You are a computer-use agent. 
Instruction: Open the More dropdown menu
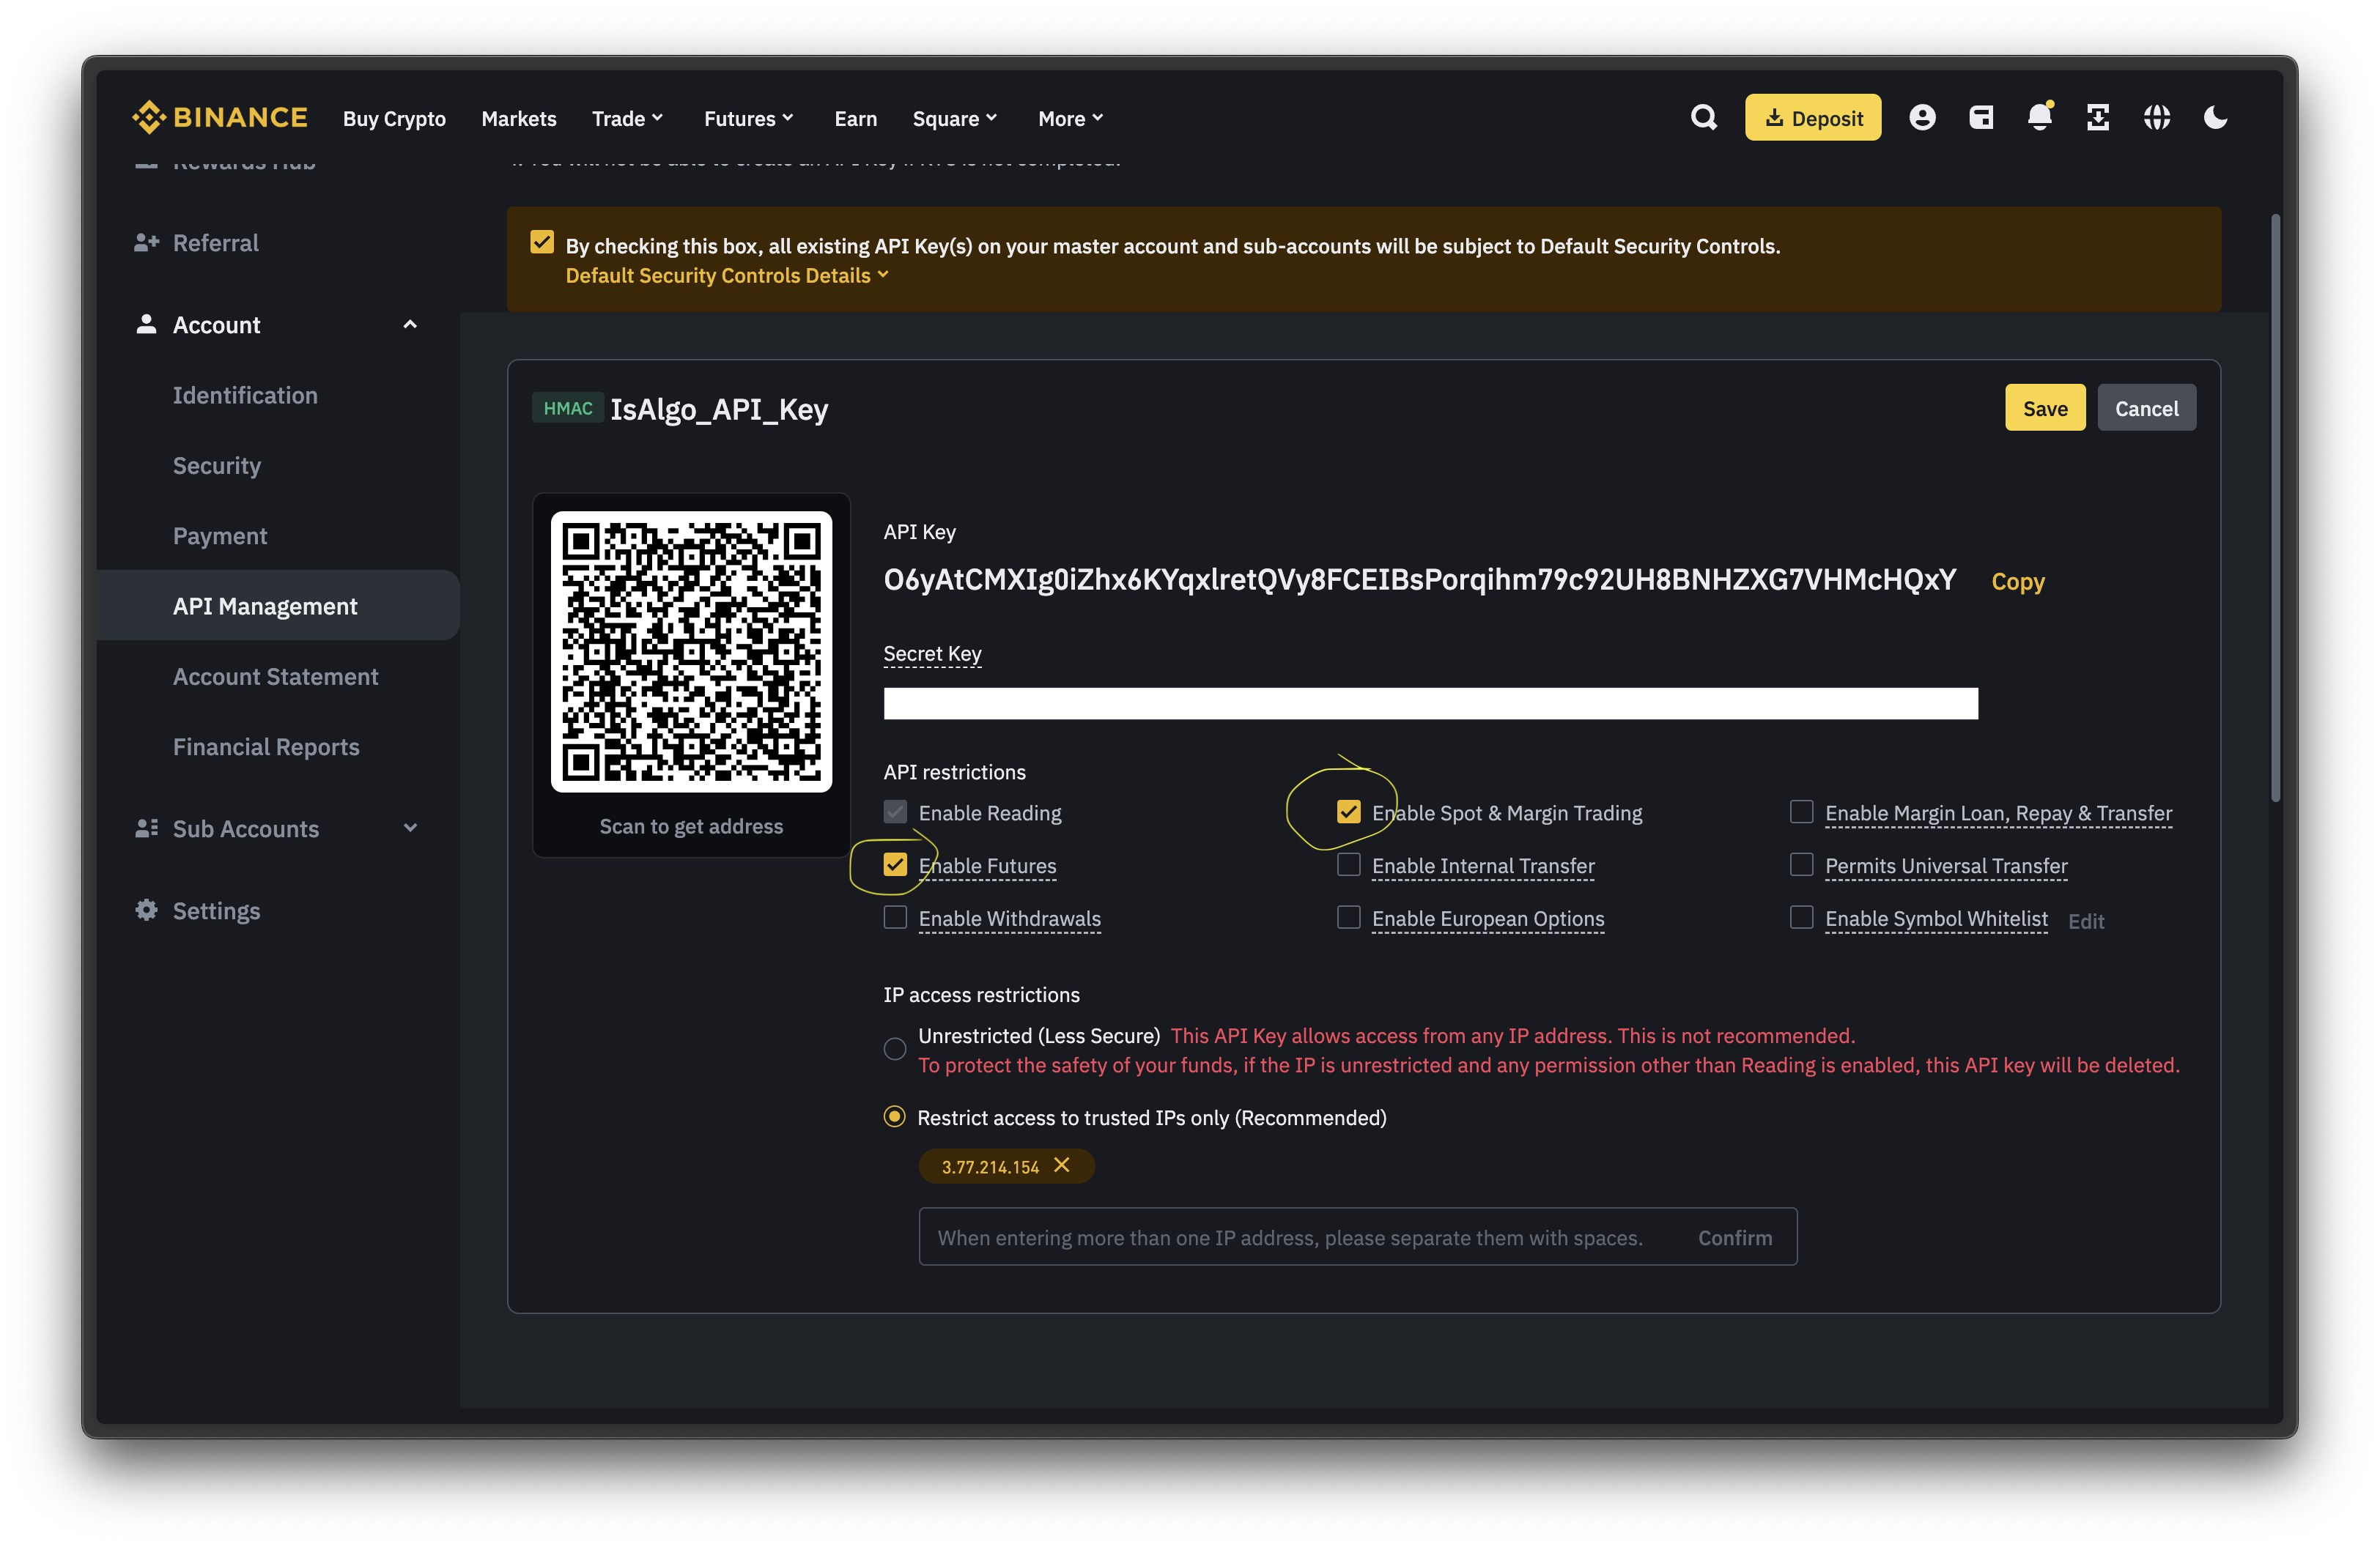[1071, 118]
